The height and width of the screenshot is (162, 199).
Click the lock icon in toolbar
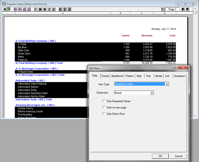(x=5, y=9)
